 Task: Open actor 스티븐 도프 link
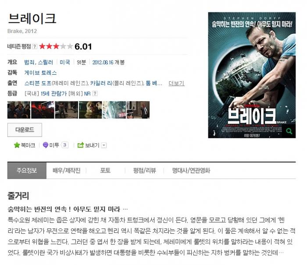(38, 83)
